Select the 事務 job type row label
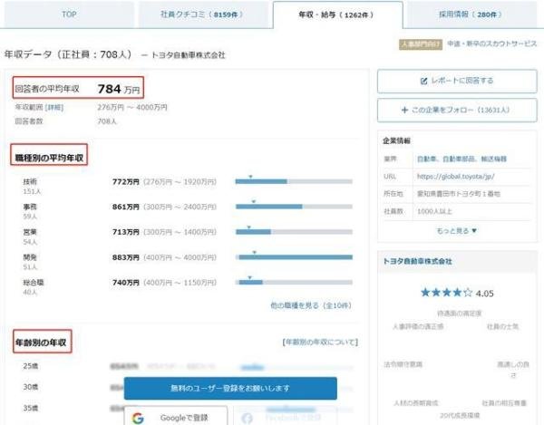This screenshot has height=425, width=544. 30,207
